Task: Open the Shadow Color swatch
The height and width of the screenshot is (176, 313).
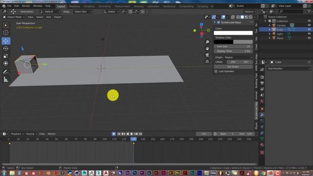Action: click(x=233, y=42)
